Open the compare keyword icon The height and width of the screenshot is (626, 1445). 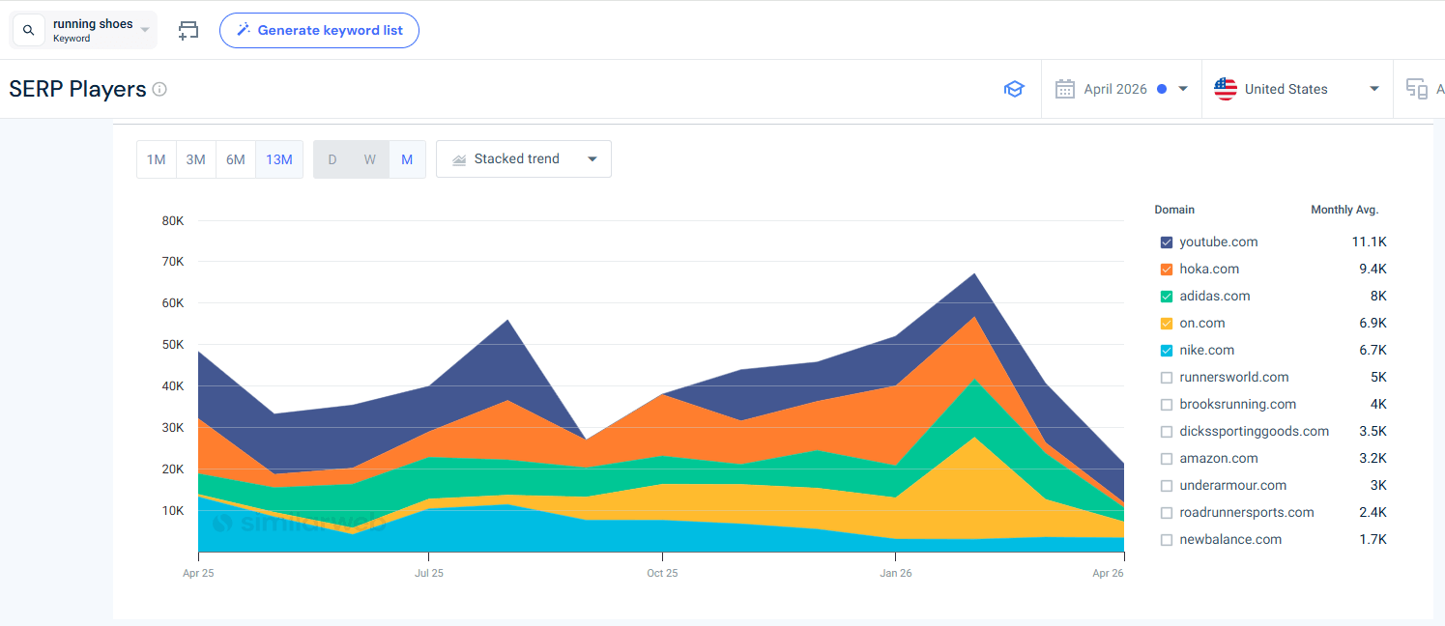188,31
